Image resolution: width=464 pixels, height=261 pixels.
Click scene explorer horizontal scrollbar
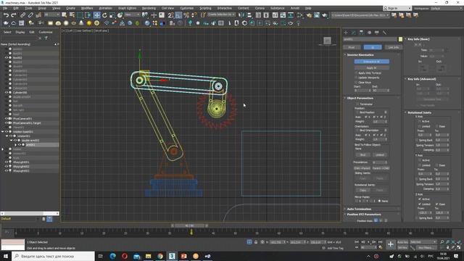click(30, 213)
